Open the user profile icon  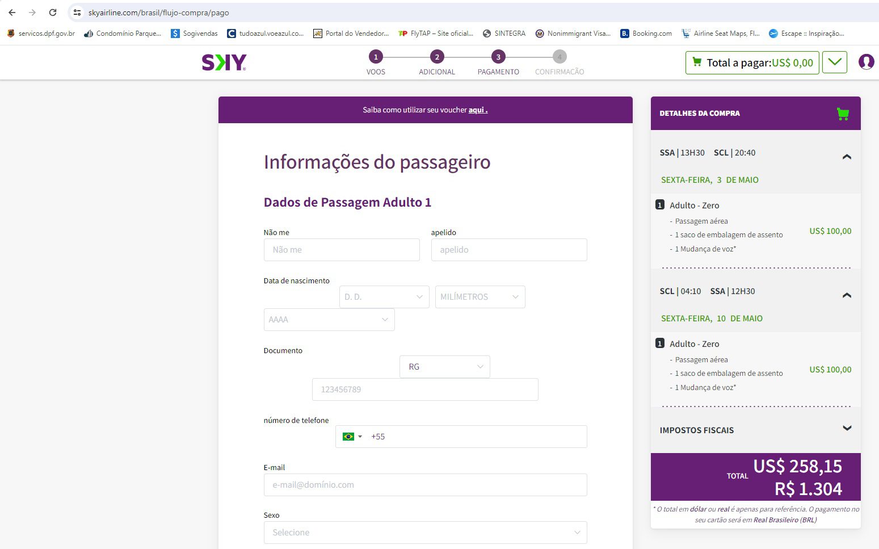866,62
